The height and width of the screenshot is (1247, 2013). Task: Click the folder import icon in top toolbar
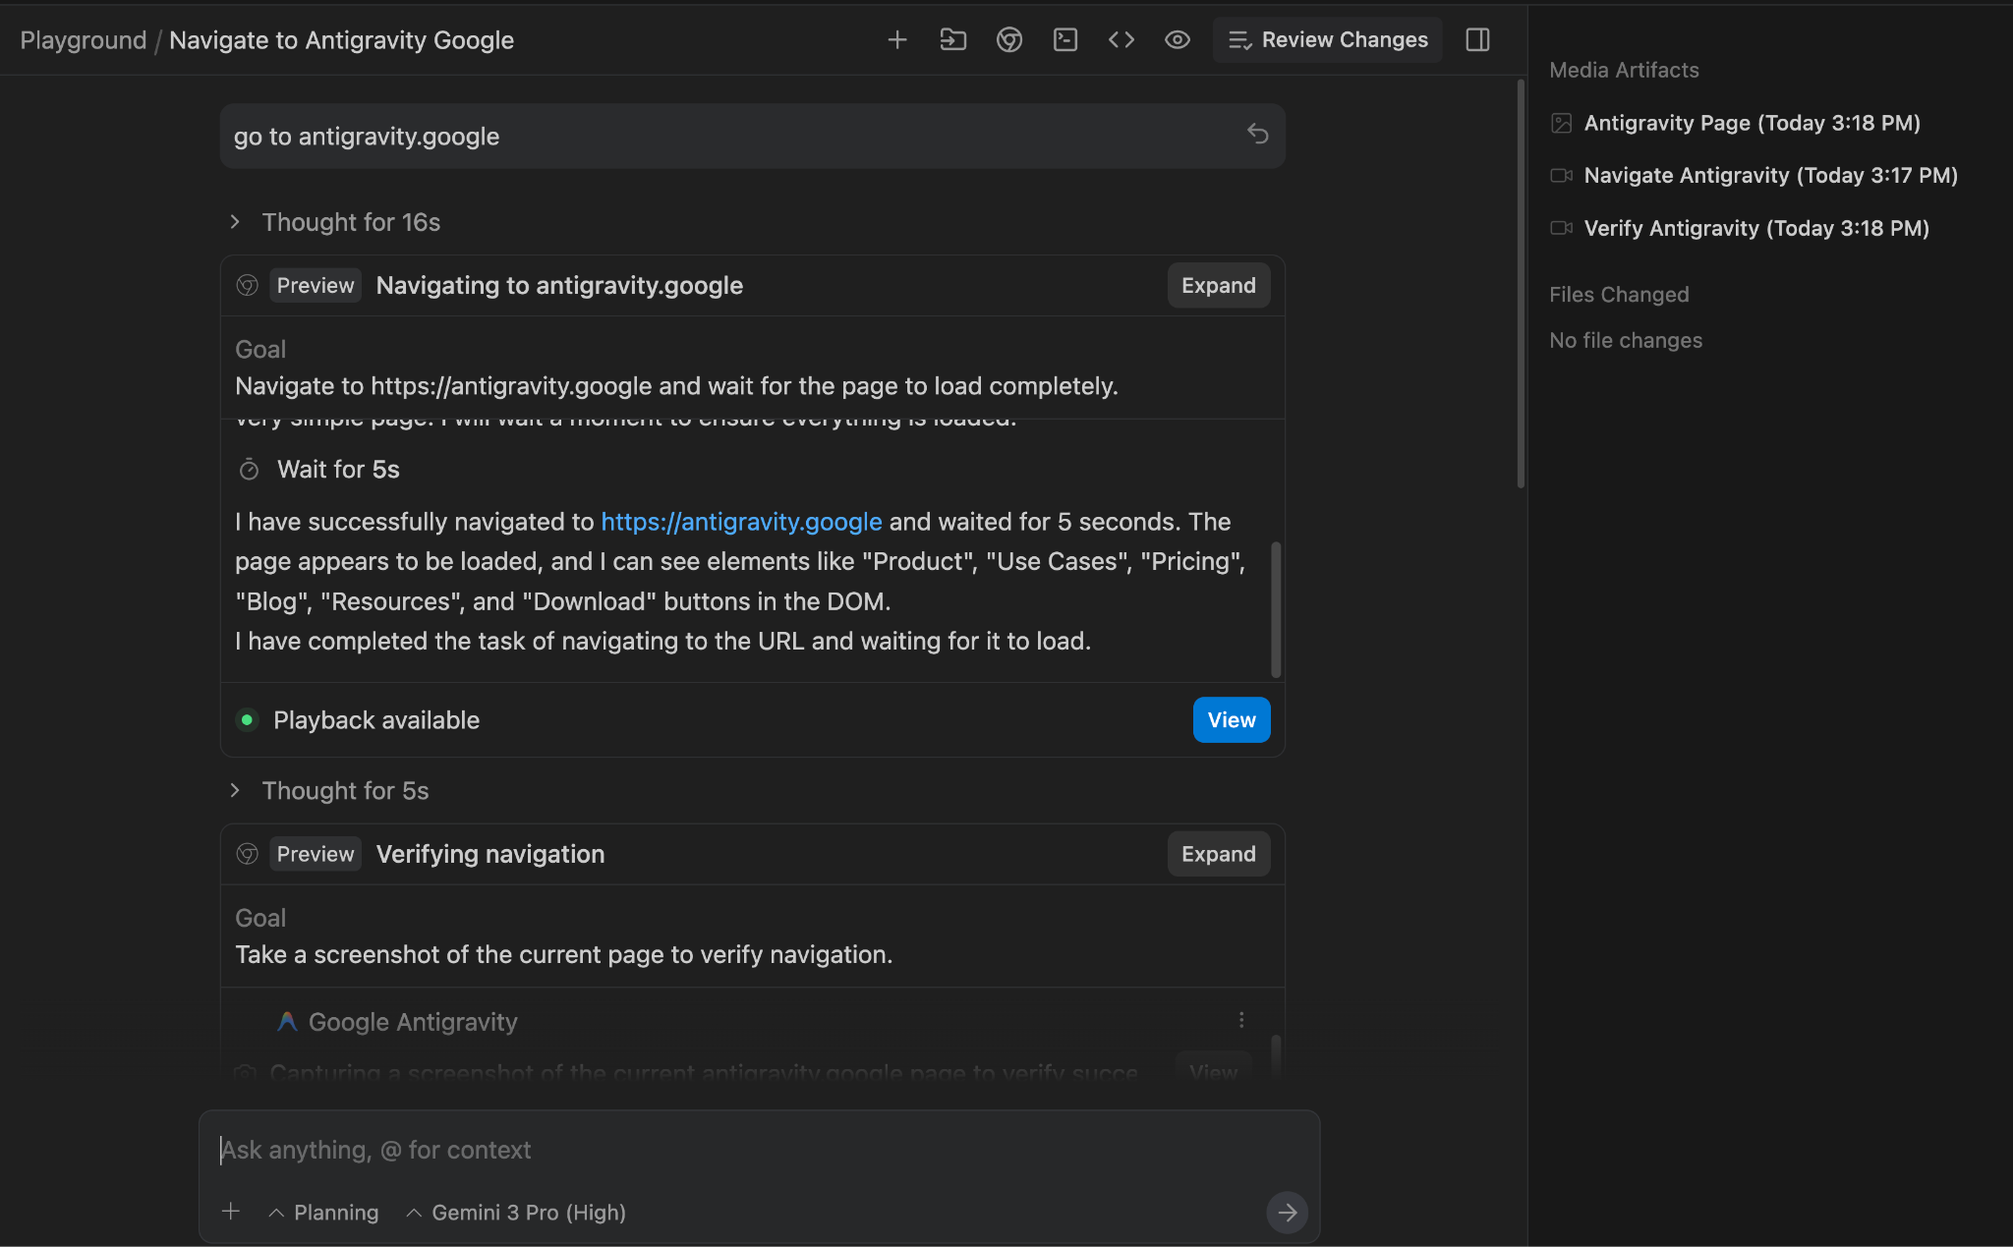[952, 40]
